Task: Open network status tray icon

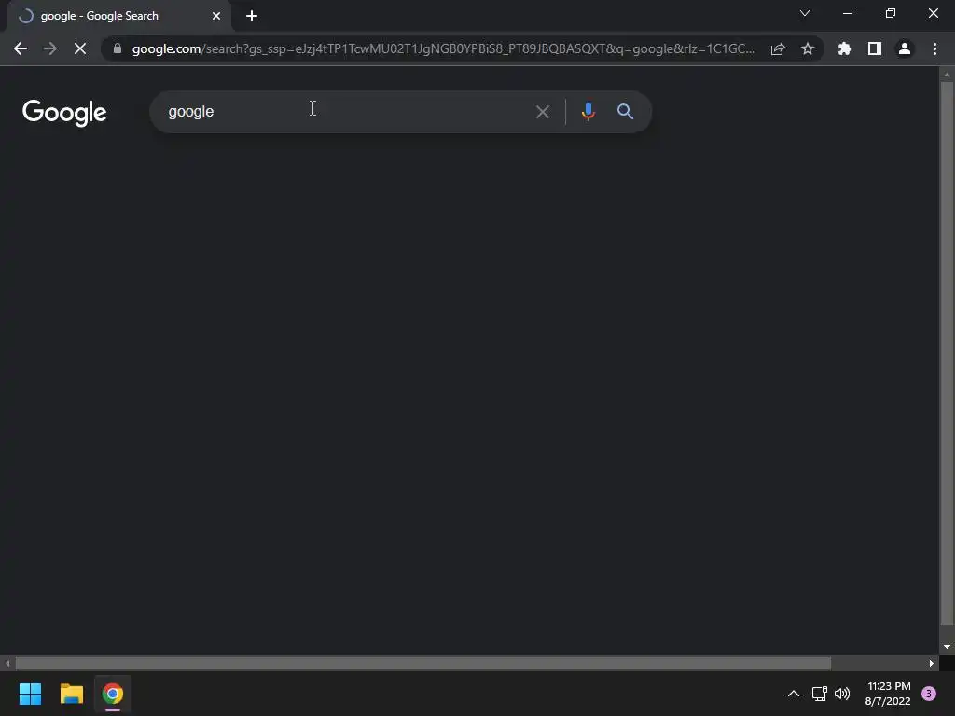Action: coord(820,694)
